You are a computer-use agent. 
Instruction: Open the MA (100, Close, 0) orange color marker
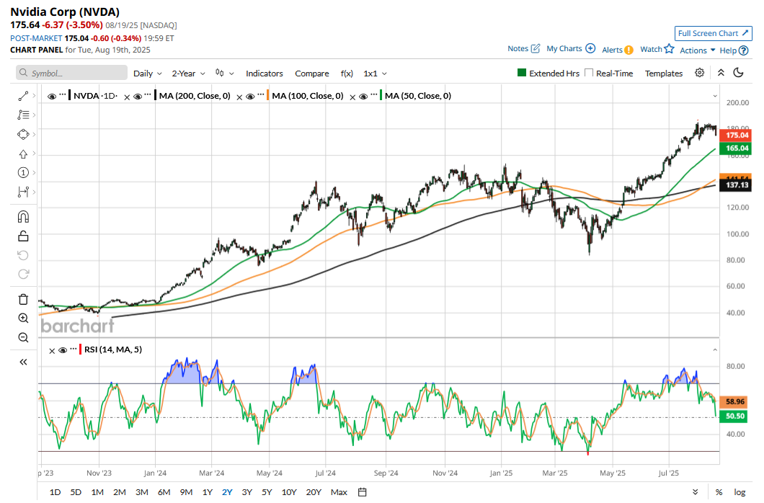(x=268, y=95)
